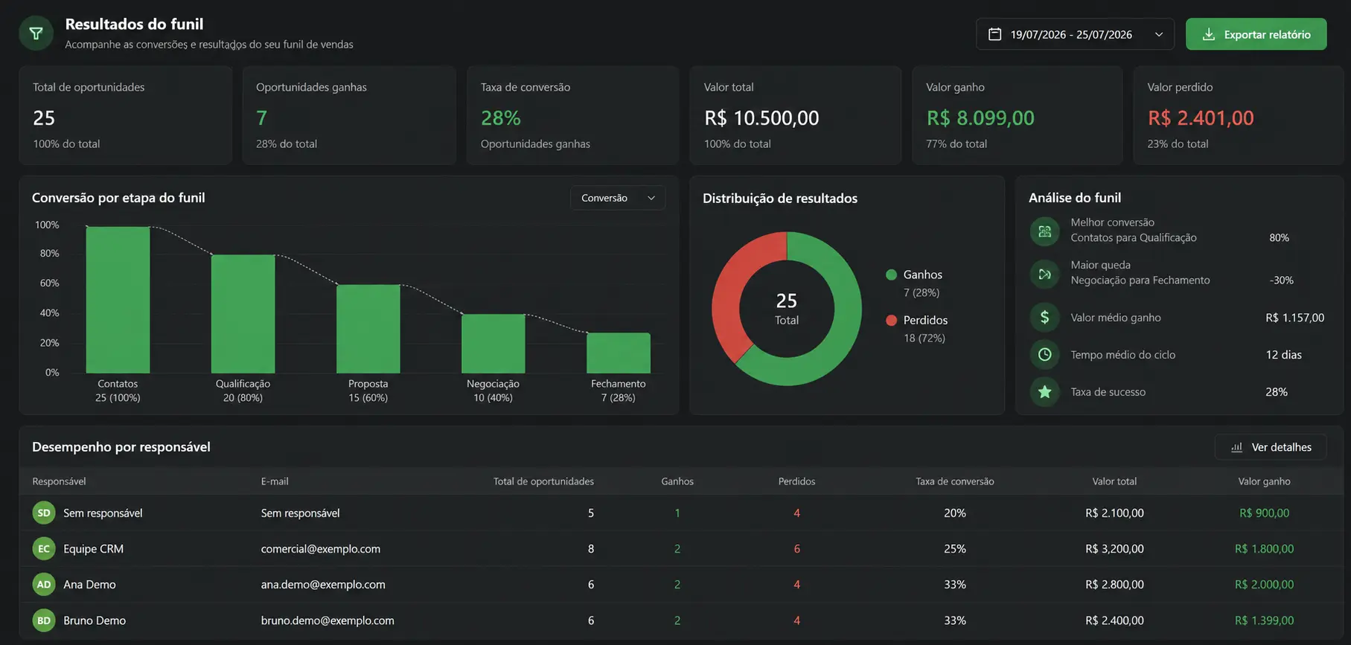Image resolution: width=1351 pixels, height=645 pixels.
Task: Click the Valor total column header
Action: click(x=1114, y=481)
